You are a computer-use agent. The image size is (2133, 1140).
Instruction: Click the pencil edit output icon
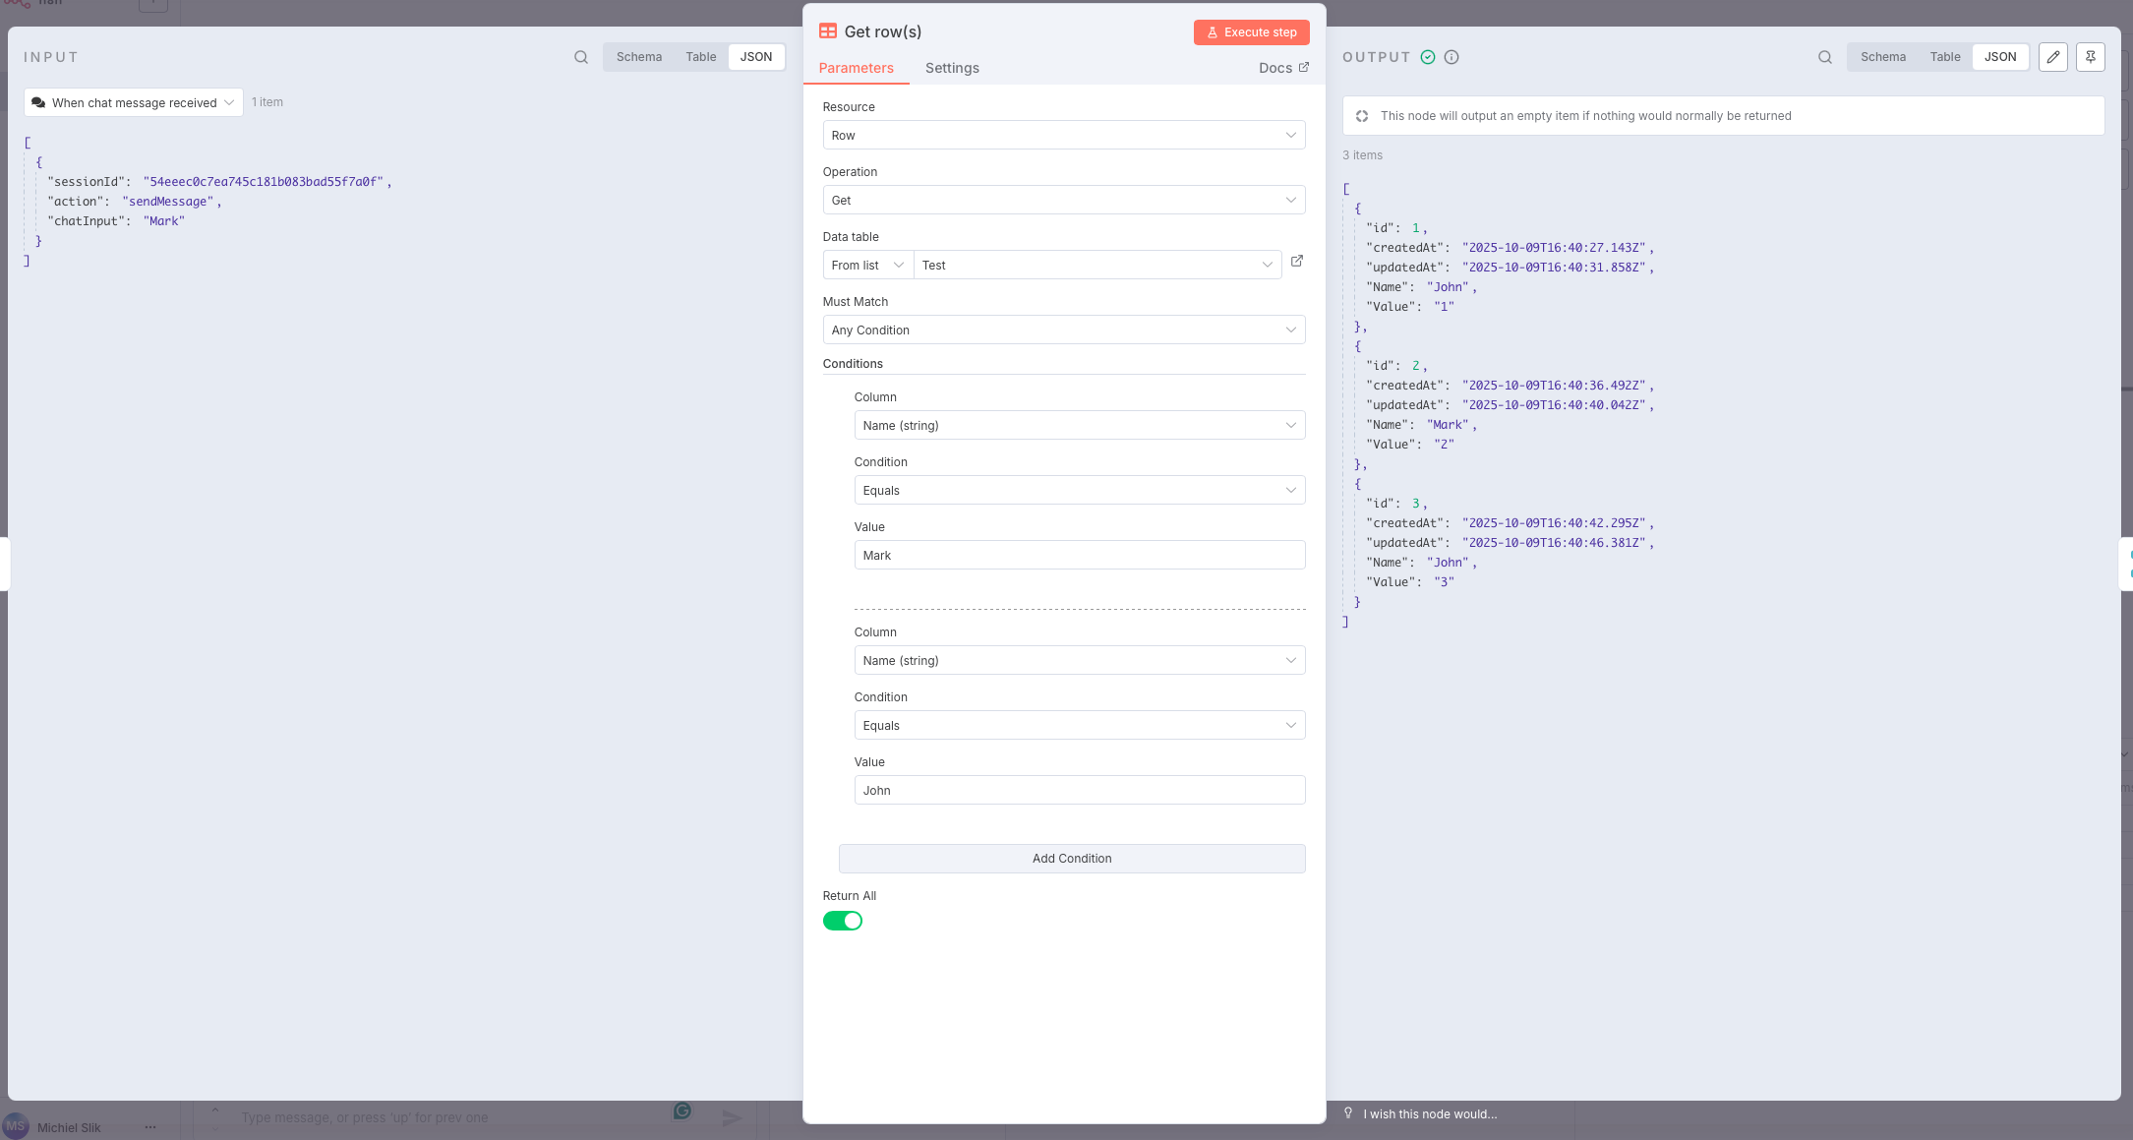pyautogui.click(x=2052, y=57)
